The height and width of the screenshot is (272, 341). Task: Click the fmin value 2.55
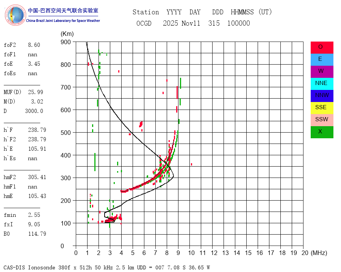tap(34, 215)
